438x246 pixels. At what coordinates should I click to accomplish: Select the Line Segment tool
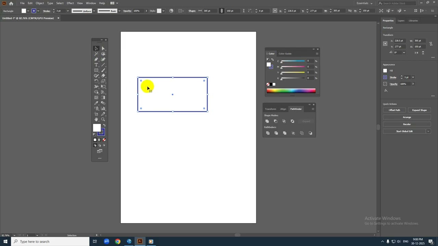coord(103,65)
